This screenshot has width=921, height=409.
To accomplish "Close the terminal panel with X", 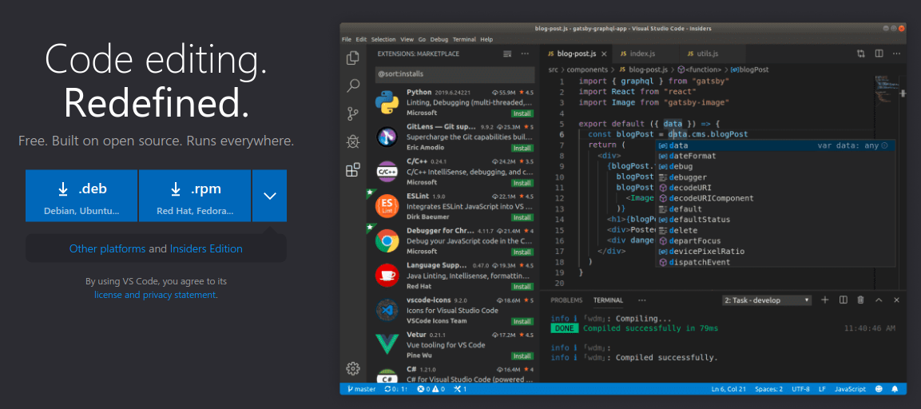I will point(896,300).
